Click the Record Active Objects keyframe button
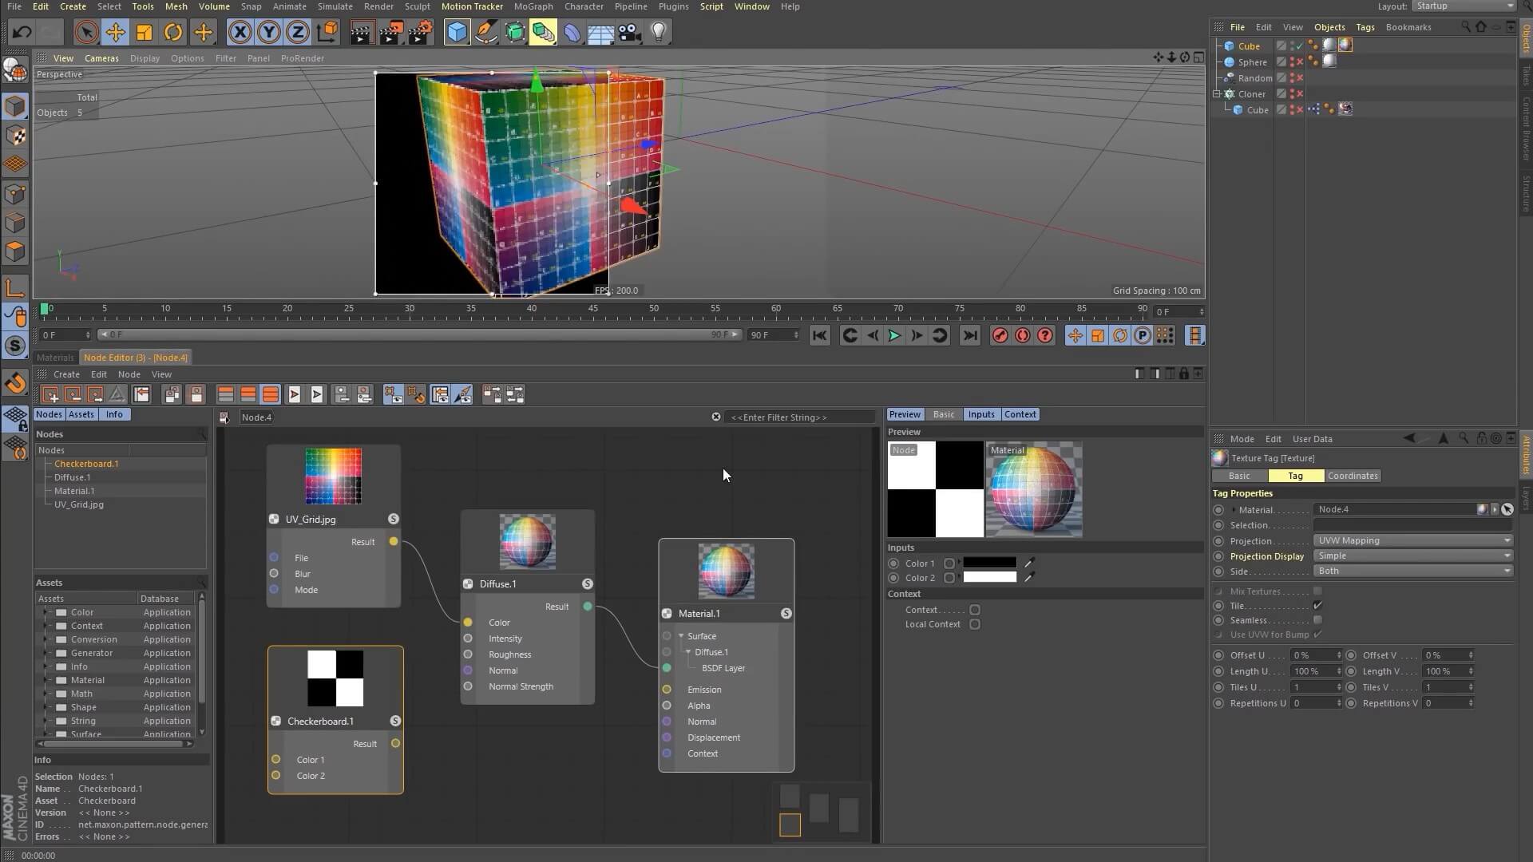This screenshot has width=1533, height=862. (1000, 336)
